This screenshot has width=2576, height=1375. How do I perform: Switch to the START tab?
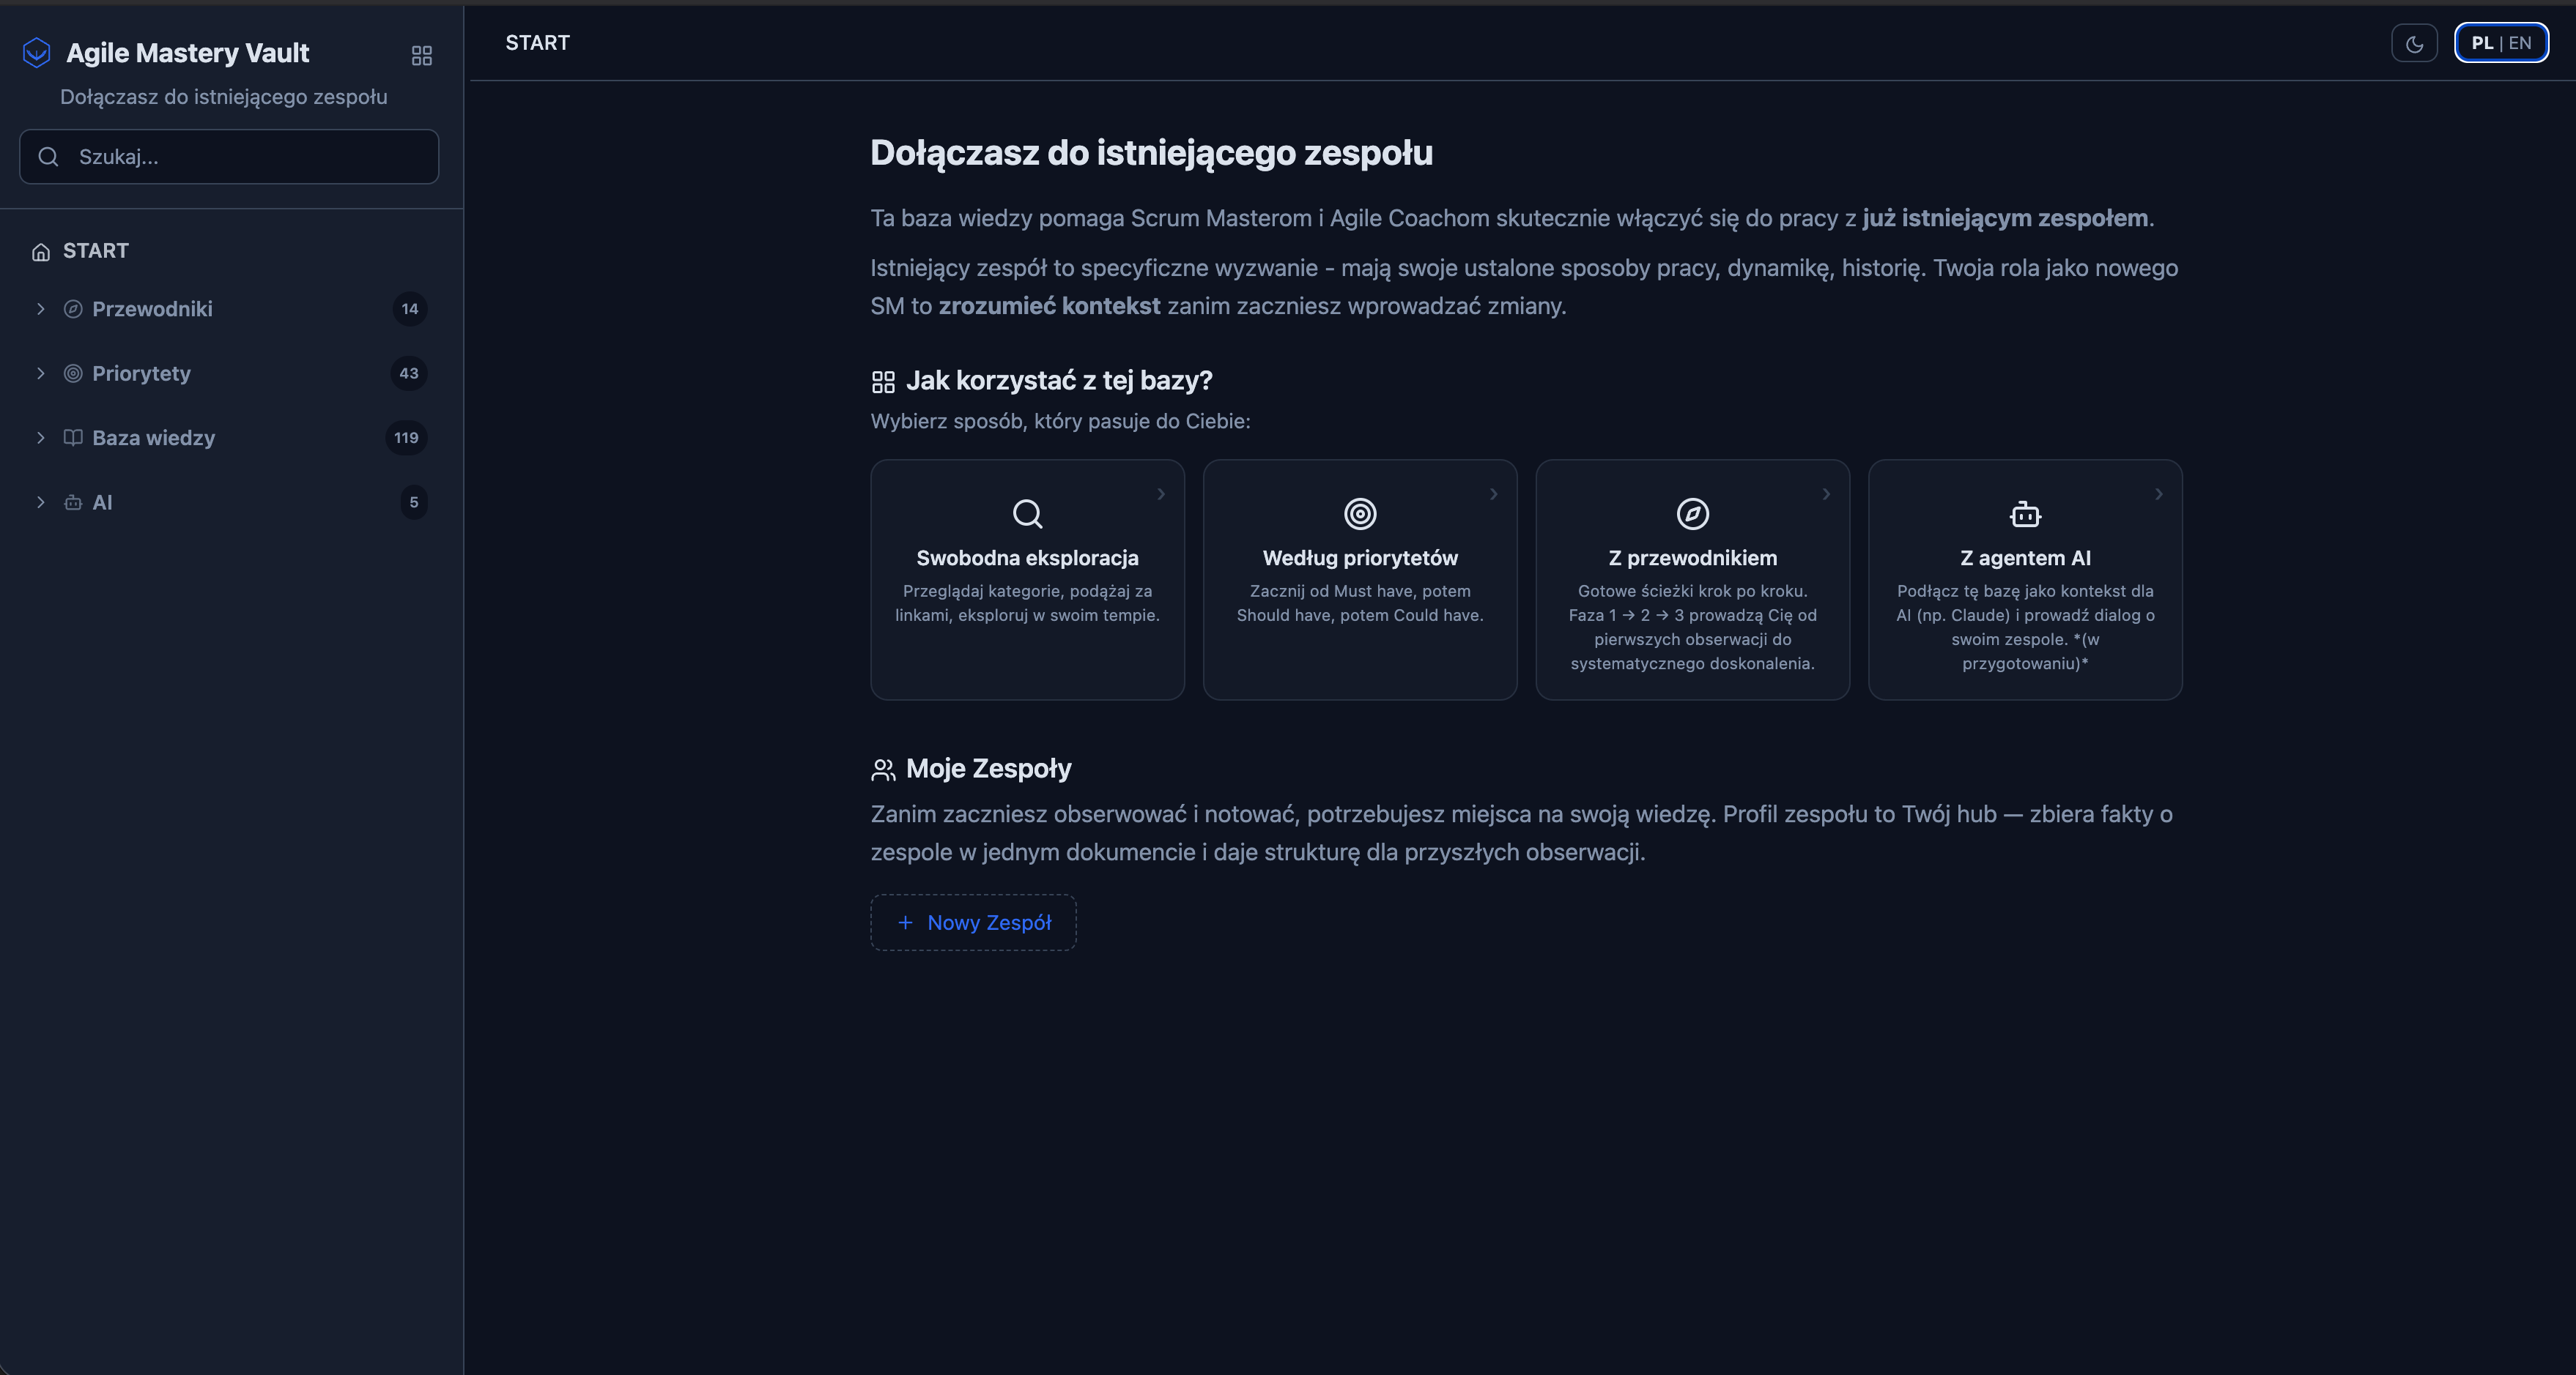pyautogui.click(x=538, y=43)
